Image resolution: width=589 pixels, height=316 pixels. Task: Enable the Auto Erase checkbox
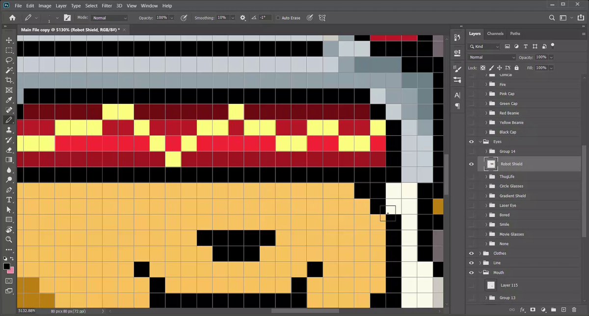click(x=278, y=18)
